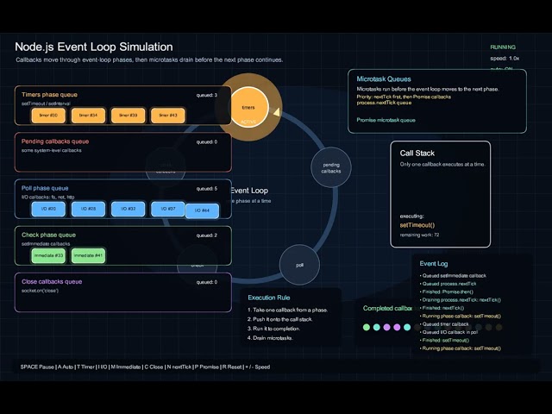Click the green completed callback dot
The image size is (552, 414).
366,328
